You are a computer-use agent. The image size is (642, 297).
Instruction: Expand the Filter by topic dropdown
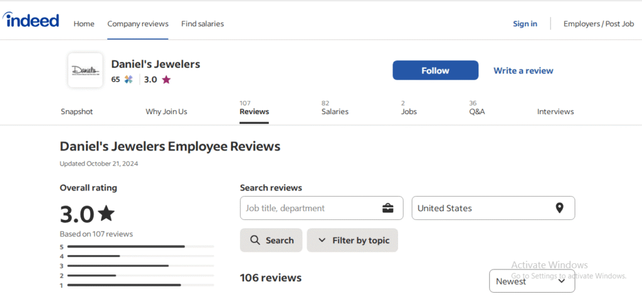pyautogui.click(x=352, y=240)
